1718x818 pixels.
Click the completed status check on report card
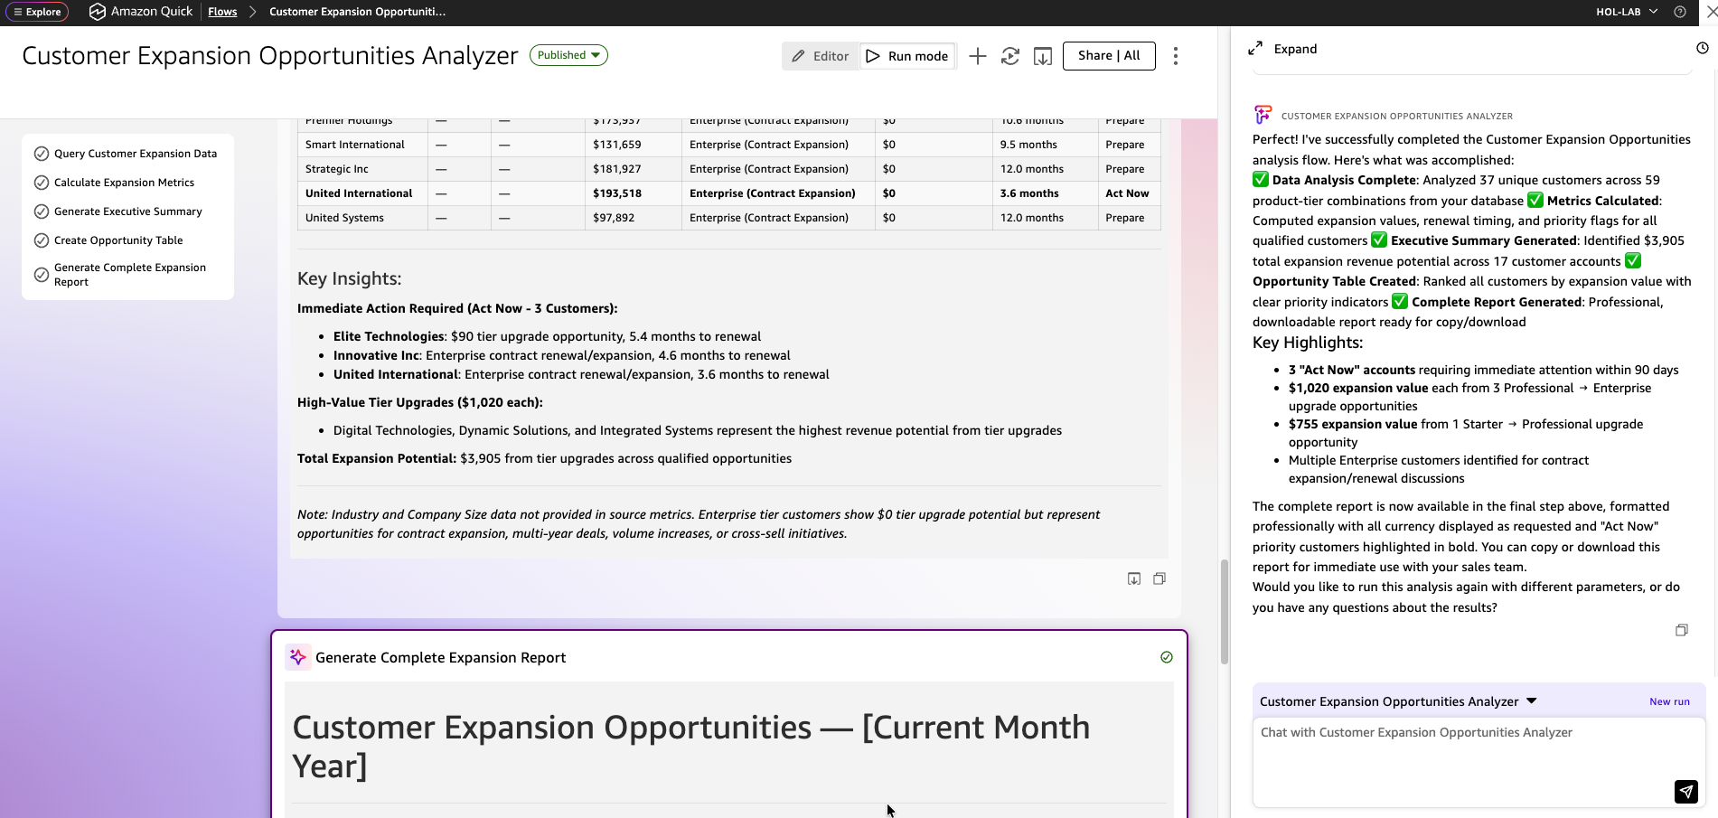click(x=1167, y=657)
